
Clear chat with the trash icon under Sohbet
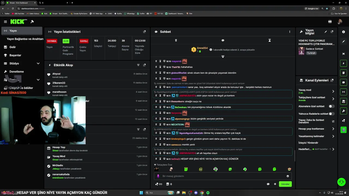pyautogui.click(x=176, y=40)
